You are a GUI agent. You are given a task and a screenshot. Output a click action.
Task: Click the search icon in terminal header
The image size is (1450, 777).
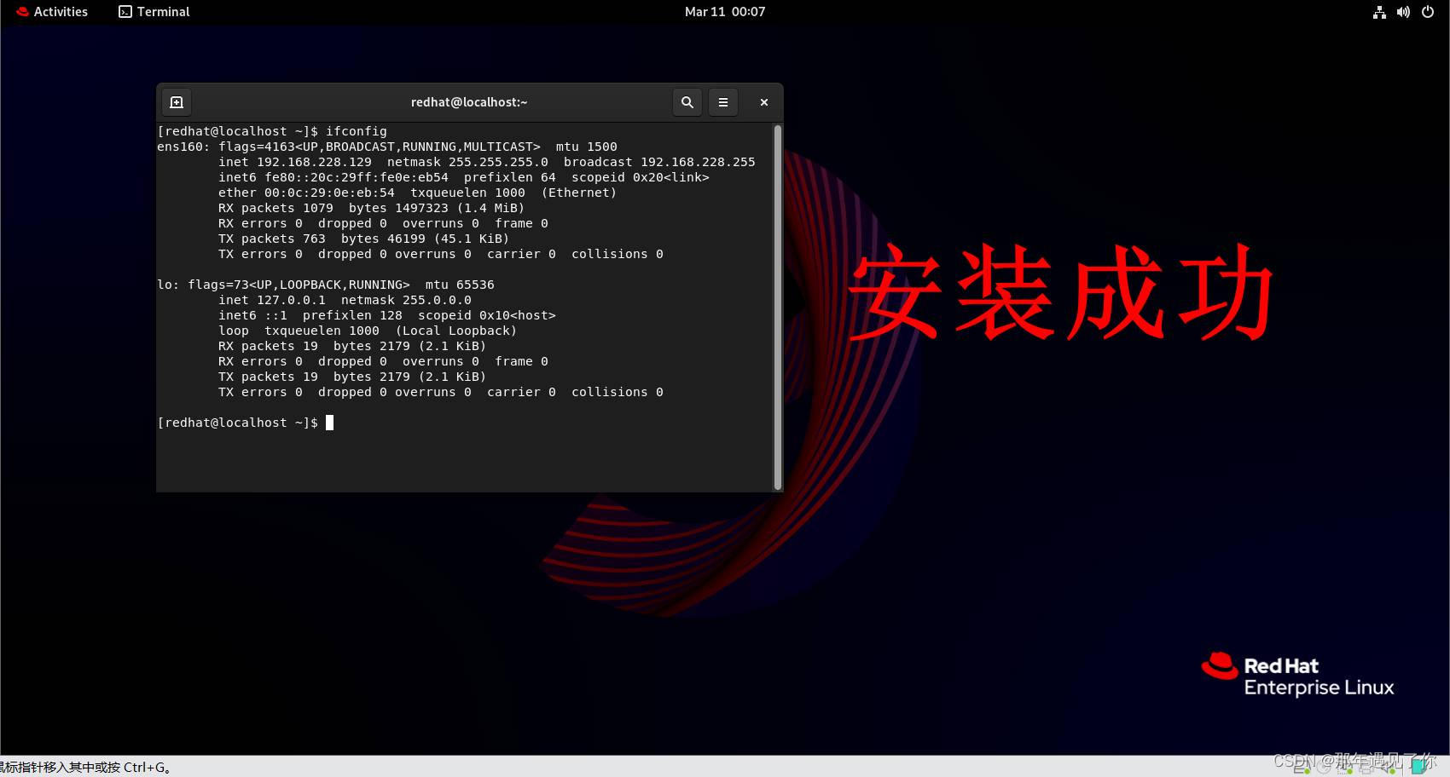click(687, 102)
